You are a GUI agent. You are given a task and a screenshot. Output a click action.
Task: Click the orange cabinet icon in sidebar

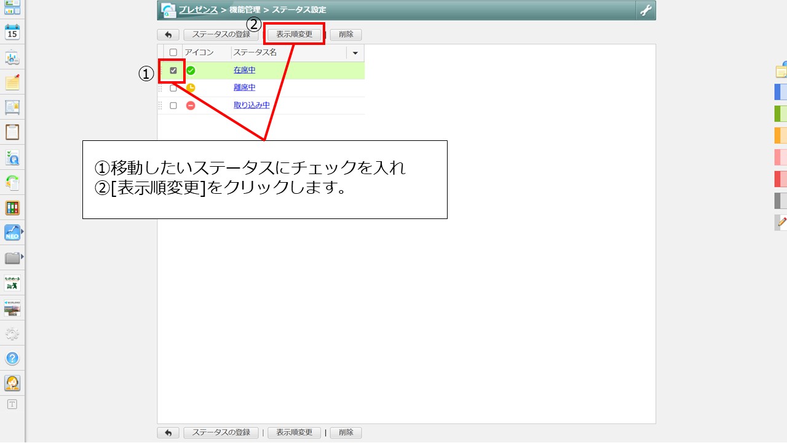click(12, 206)
